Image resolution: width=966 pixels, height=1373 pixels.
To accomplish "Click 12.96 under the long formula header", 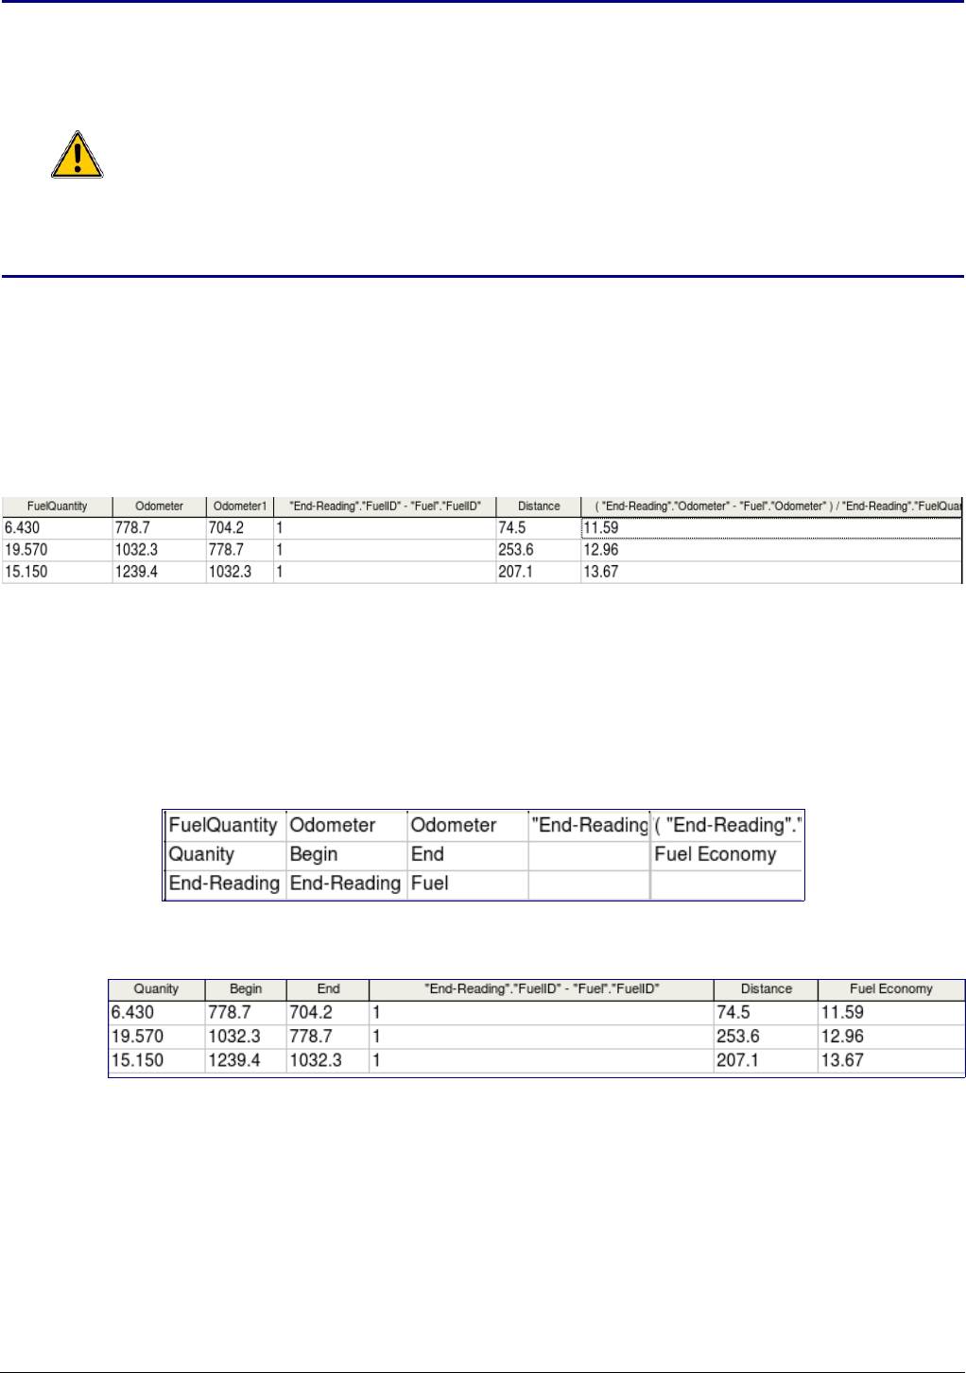I will point(601,550).
